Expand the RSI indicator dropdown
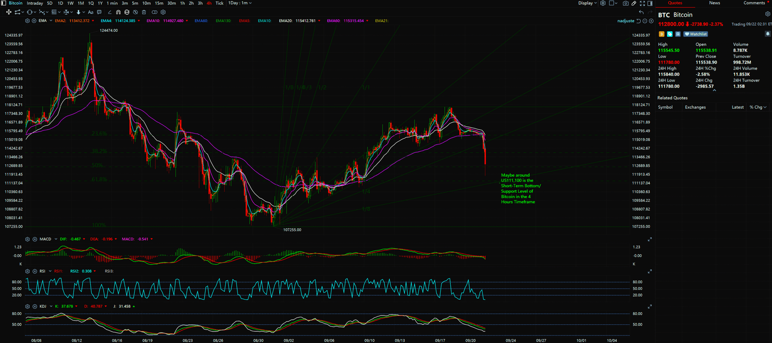 (50, 271)
